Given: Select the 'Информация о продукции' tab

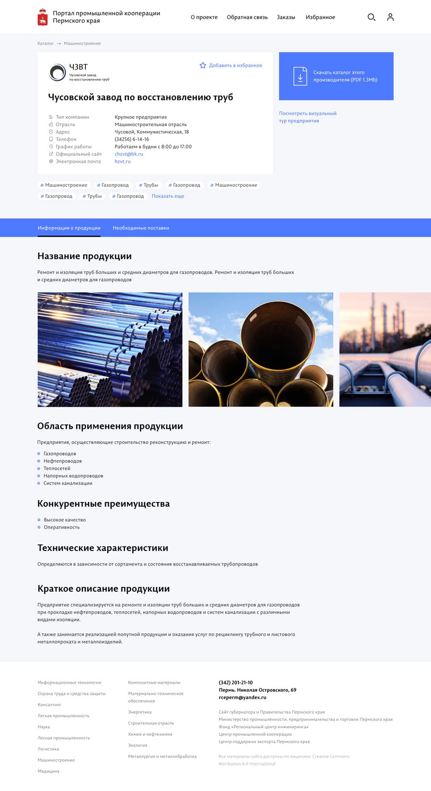Looking at the screenshot, I should click(x=69, y=228).
